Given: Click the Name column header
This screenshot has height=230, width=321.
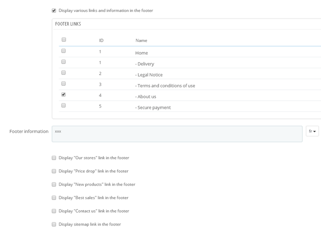Looking at the screenshot, I should [141, 40].
